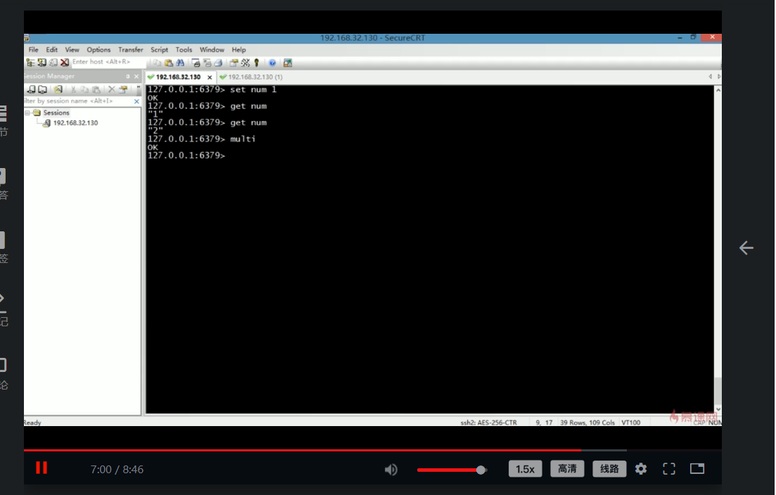Click the "39 Rows, 109 Cols" status text
776x495 pixels.
coord(587,423)
